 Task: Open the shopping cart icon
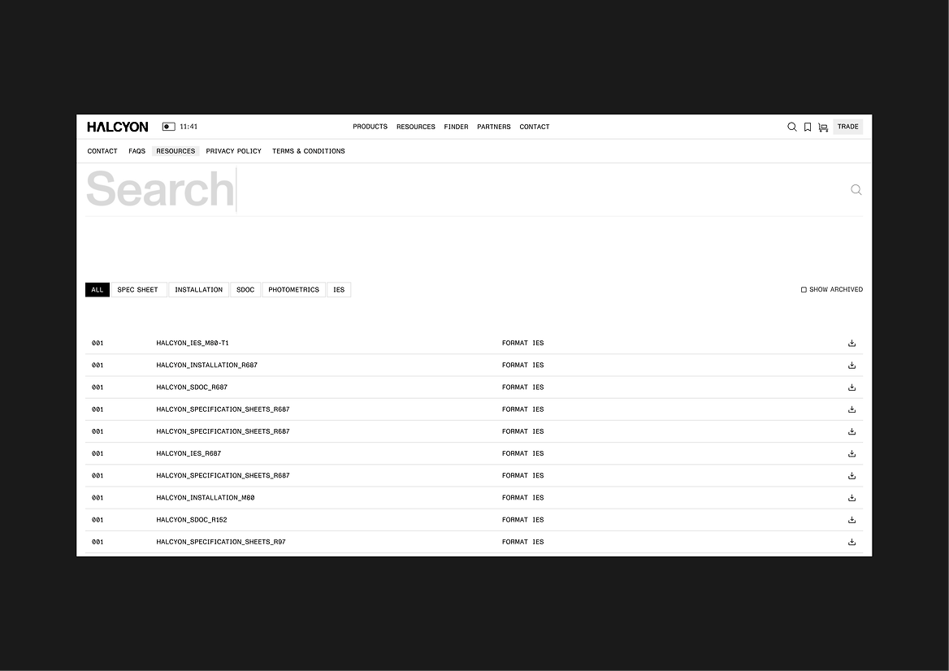click(x=823, y=127)
